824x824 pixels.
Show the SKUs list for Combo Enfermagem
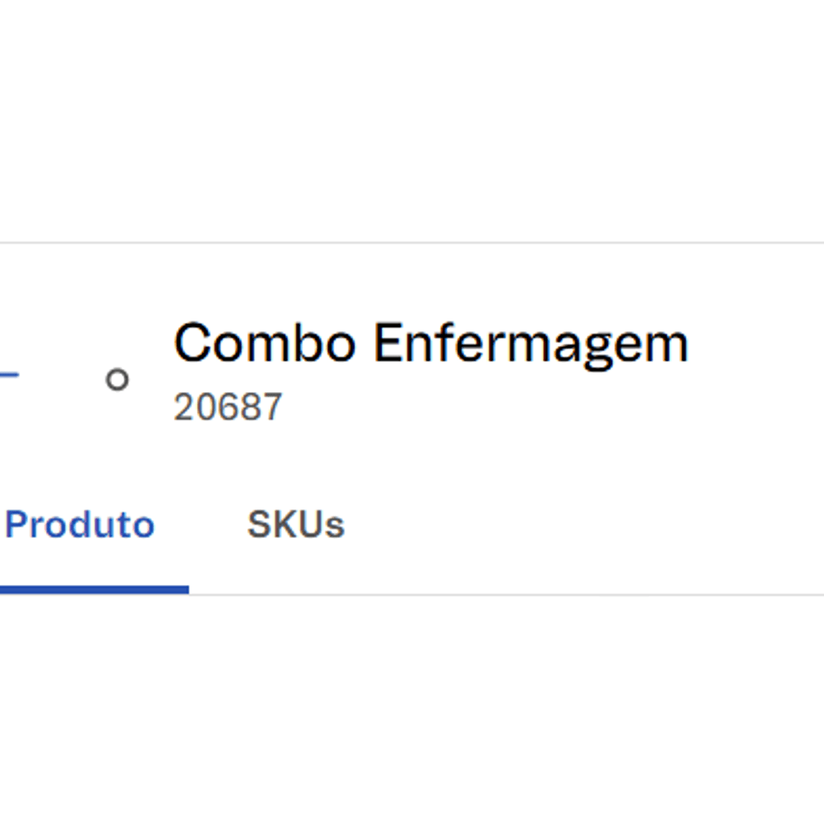point(296,525)
